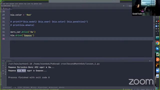Click the Python 3.10 interpreter in status bar
The image size is (160, 90).
point(149,89)
